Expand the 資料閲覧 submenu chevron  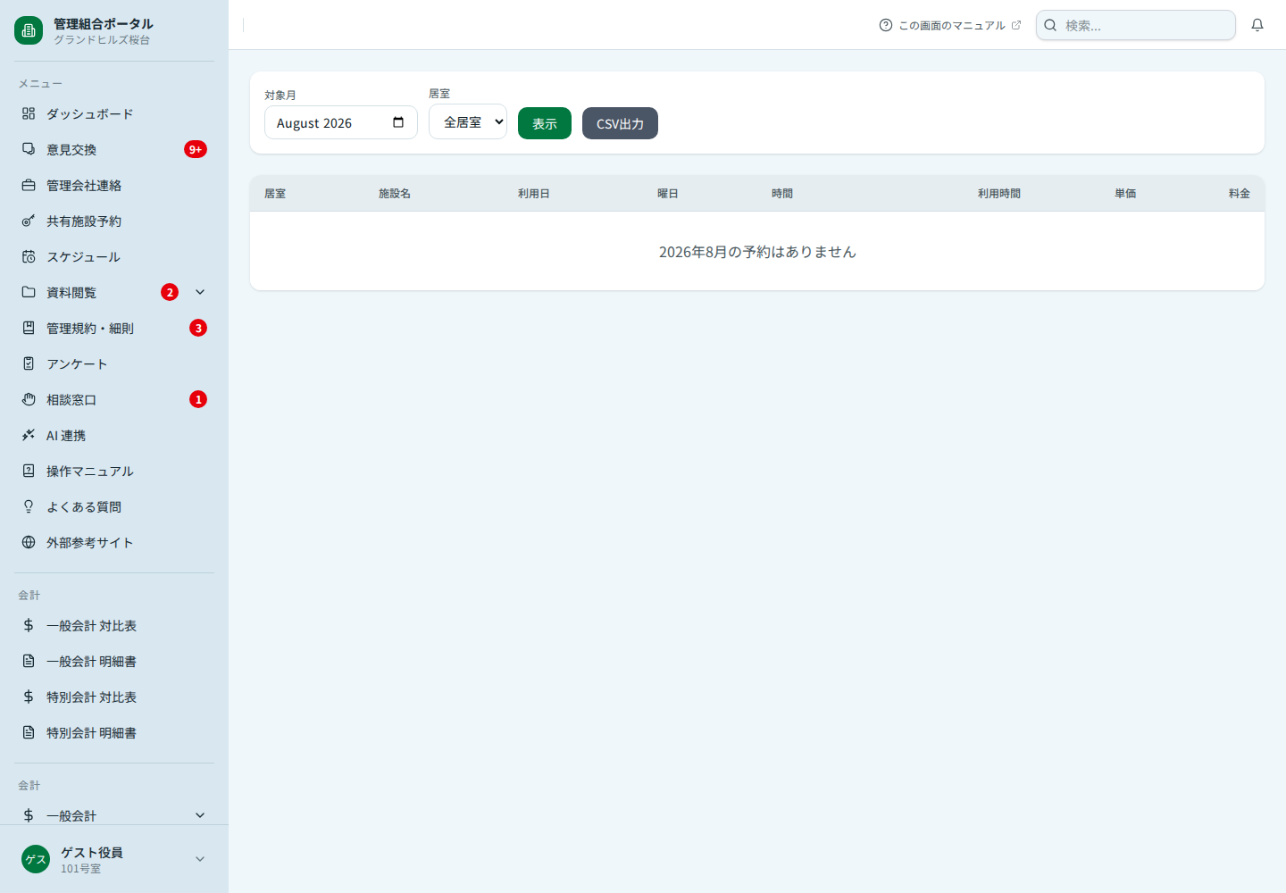click(200, 292)
